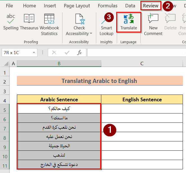Click inside the formula bar
The image size is (186, 173).
tap(136, 52)
